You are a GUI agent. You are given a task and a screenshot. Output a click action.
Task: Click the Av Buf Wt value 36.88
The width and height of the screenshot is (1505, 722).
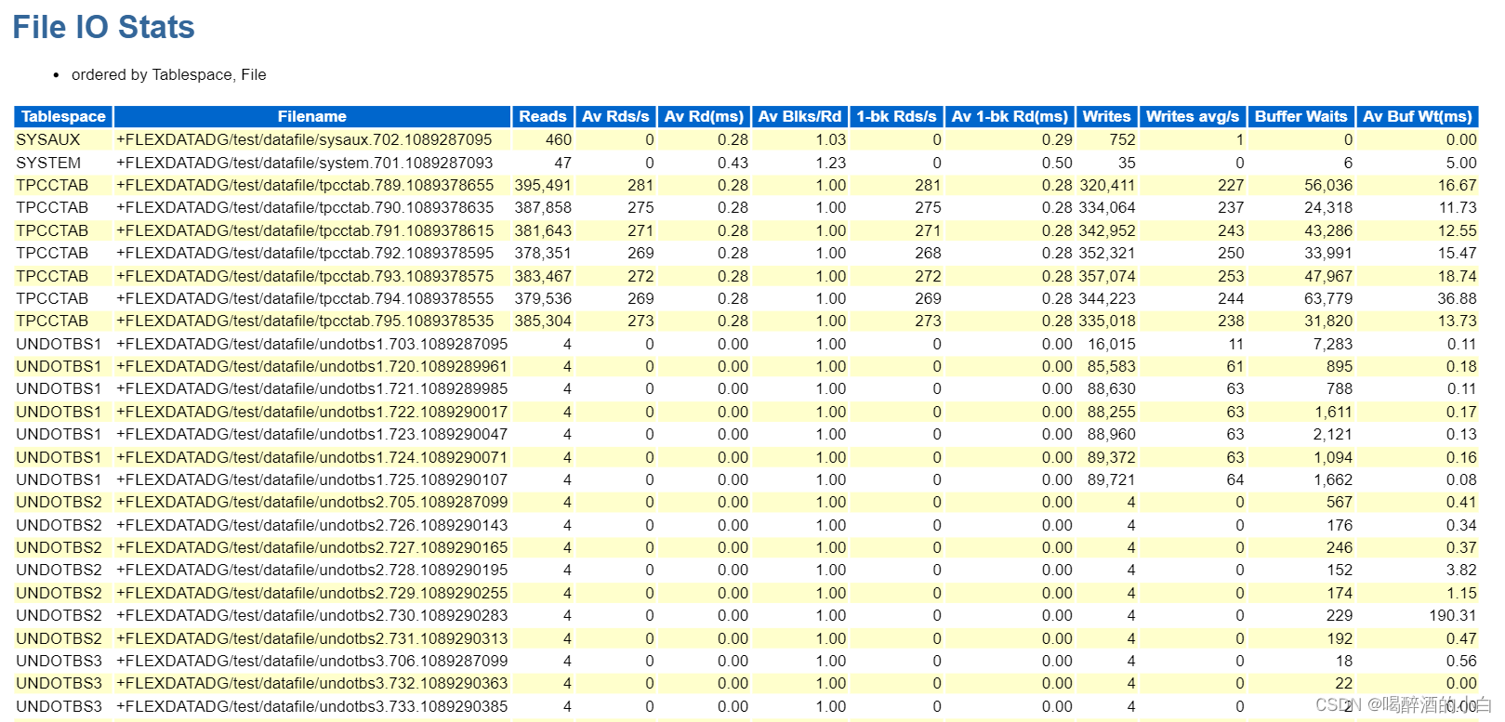(1457, 298)
